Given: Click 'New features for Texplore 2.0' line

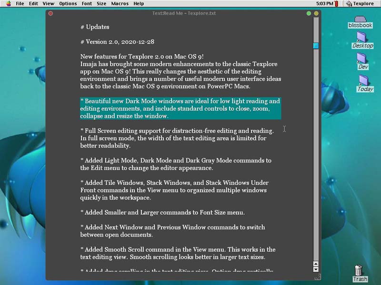Looking at the screenshot, I should point(142,57).
